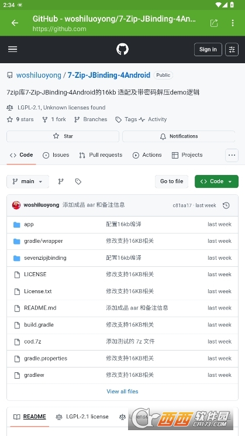The height and width of the screenshot is (436, 245).
Task: Open the three-dot overflow menu
Action: (233, 23)
